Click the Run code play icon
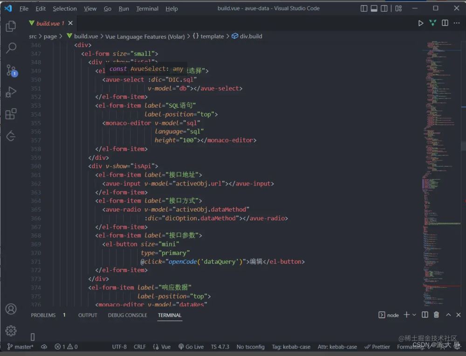The height and width of the screenshot is (356, 466). coord(421,23)
